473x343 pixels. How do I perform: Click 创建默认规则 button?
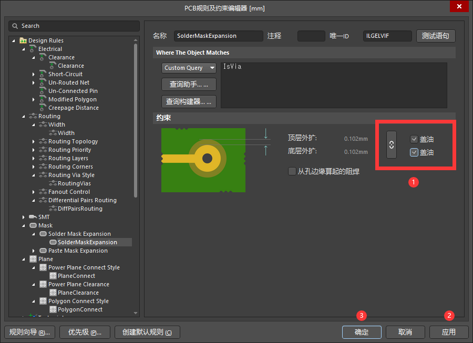click(147, 332)
